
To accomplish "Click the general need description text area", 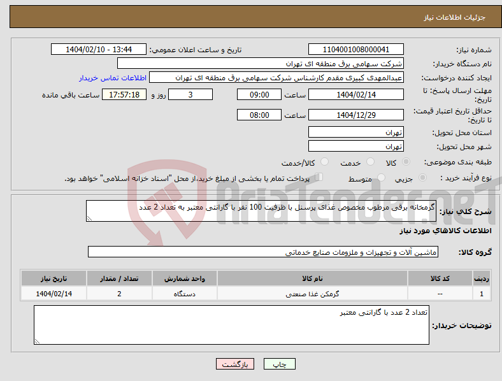I will coord(261,211).
